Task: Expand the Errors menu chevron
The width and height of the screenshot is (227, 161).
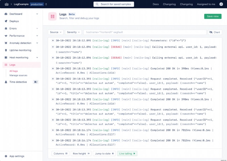Action: (37, 28)
